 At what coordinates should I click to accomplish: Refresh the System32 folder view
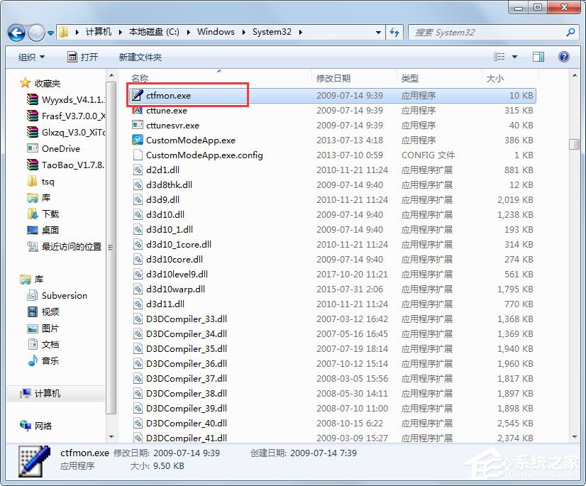click(395, 32)
